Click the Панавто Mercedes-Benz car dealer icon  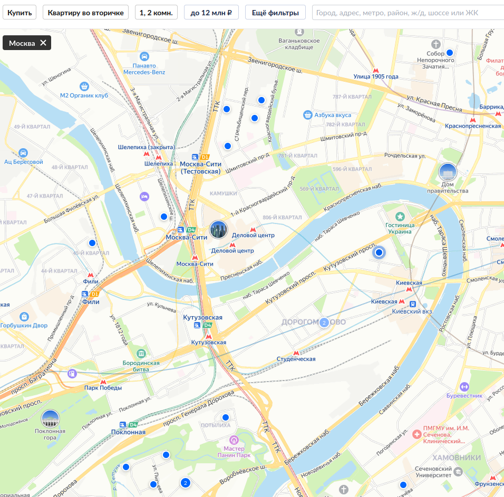coord(144,56)
